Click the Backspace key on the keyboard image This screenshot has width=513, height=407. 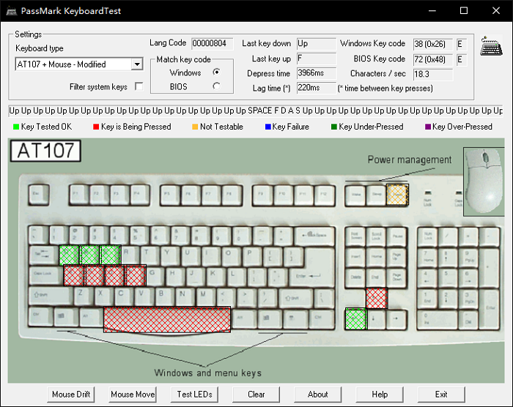(314, 236)
